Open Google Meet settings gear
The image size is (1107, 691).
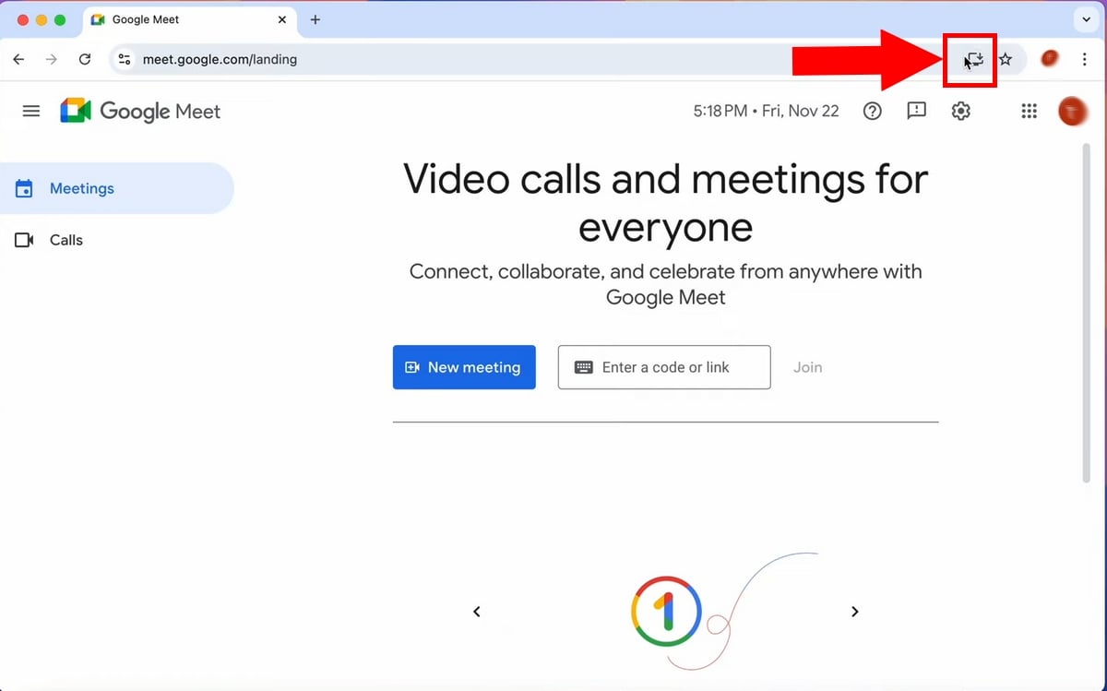pyautogui.click(x=960, y=112)
